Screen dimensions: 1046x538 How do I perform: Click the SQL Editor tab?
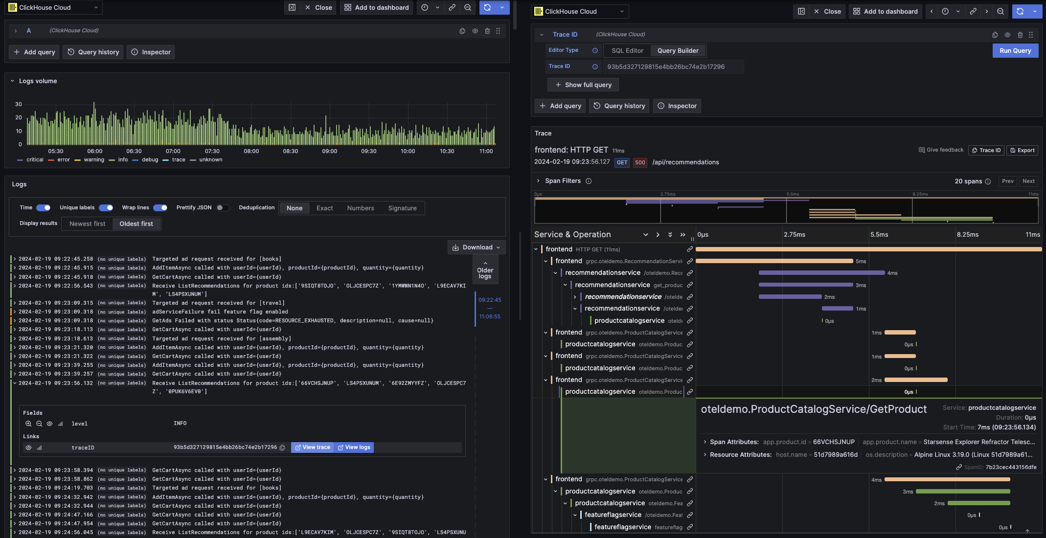(x=627, y=50)
